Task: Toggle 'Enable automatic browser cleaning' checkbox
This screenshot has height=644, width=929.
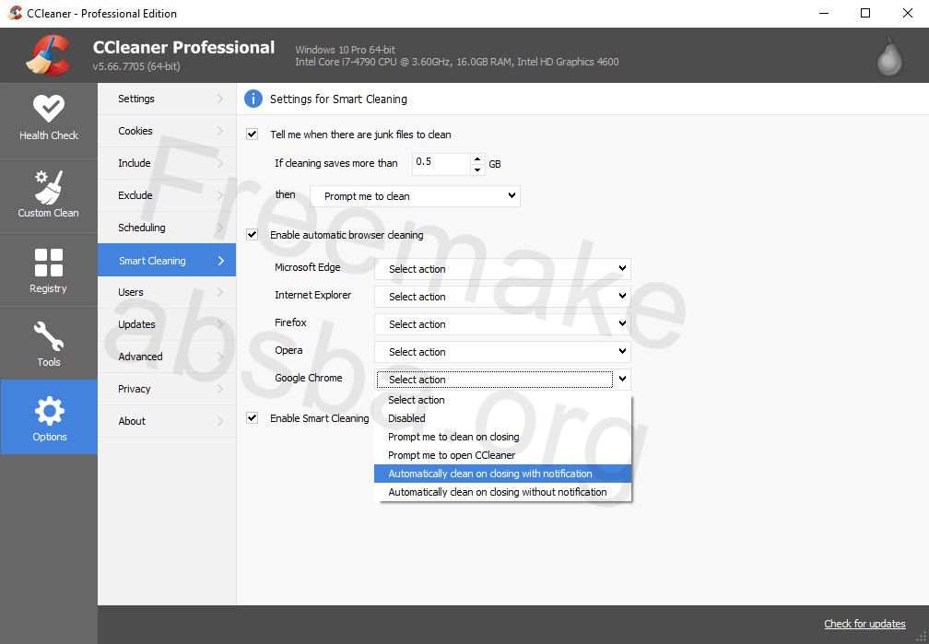Action: pyautogui.click(x=252, y=234)
